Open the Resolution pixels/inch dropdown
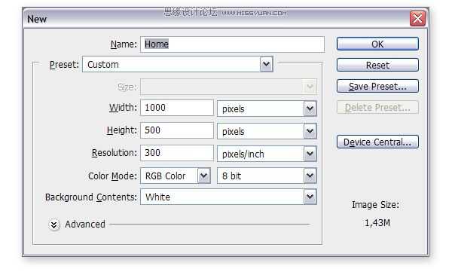This screenshot has height=275, width=452. [x=267, y=154]
